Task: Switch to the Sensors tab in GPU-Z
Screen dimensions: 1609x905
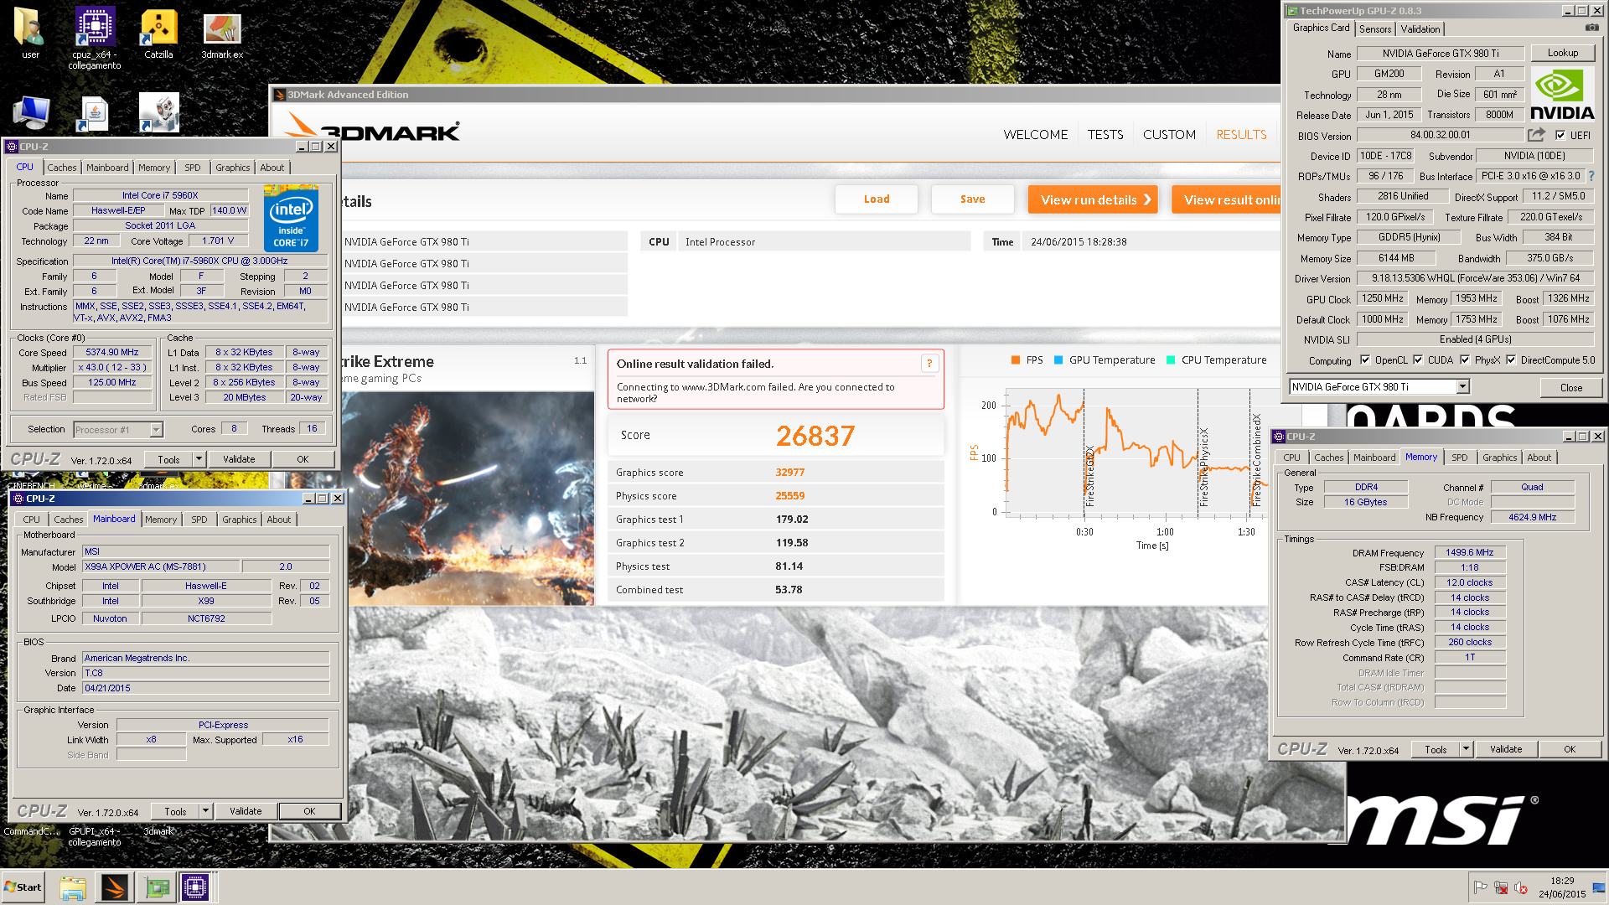Action: [1375, 29]
